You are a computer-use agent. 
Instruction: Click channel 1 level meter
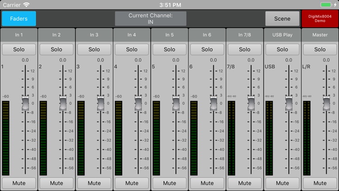(x=5, y=138)
